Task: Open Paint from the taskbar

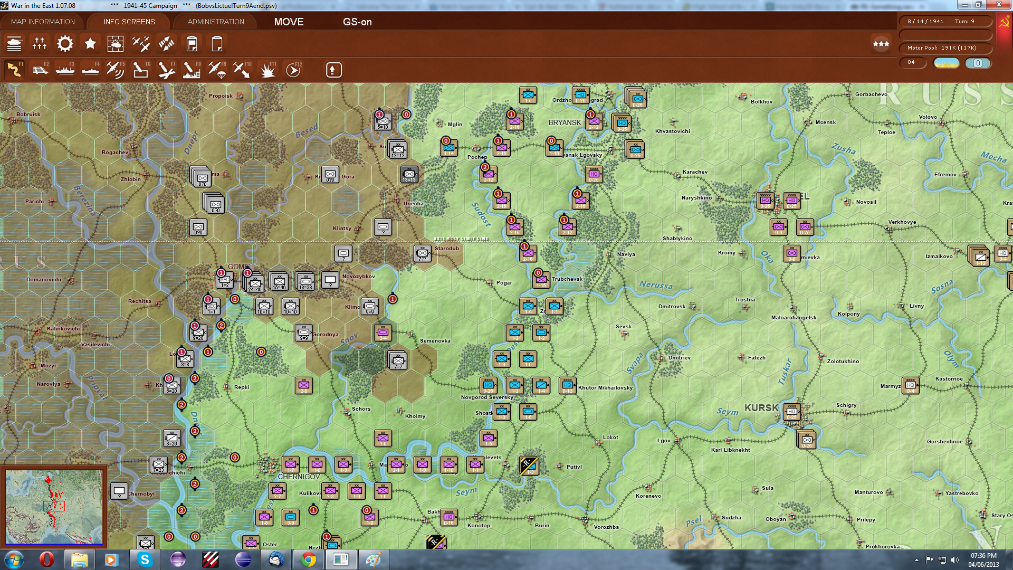Action: pos(374,559)
